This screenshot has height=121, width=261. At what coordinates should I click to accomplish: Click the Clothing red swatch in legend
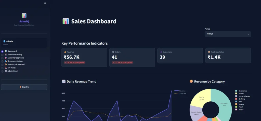pos(236,99)
